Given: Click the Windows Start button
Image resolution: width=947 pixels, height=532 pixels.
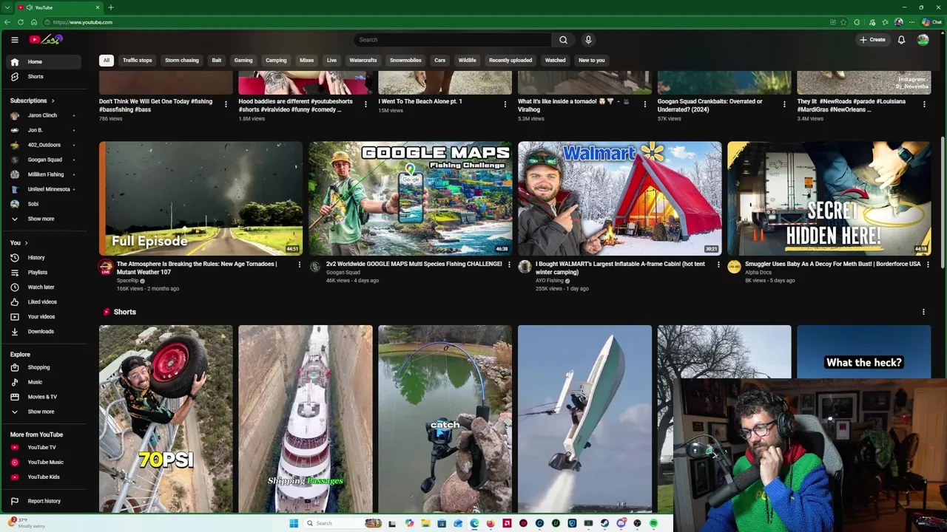Looking at the screenshot, I should tap(294, 523).
